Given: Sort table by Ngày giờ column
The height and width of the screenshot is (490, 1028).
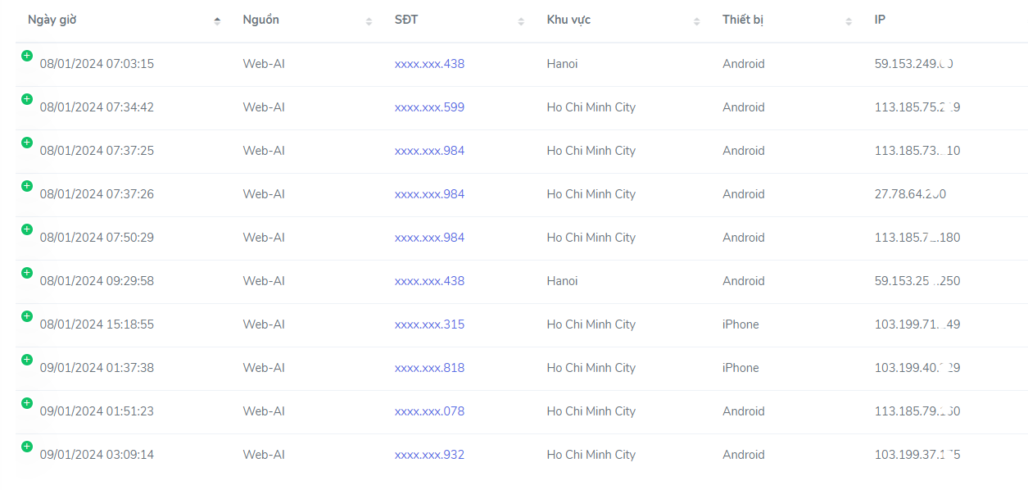Looking at the screenshot, I should (x=123, y=20).
